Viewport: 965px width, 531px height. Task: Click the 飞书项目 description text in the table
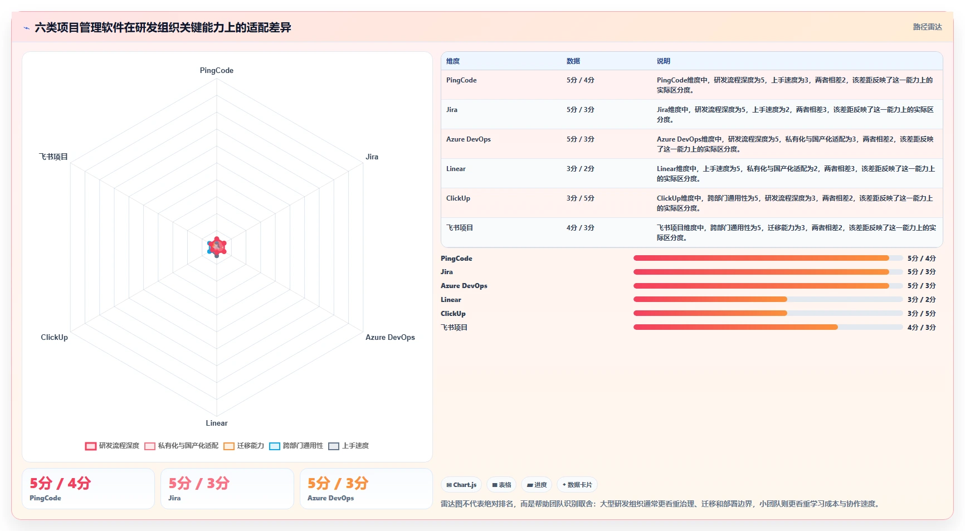click(796, 233)
